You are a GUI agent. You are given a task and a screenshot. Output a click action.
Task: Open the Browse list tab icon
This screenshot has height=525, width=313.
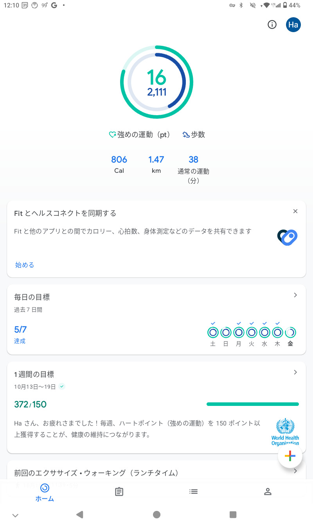pyautogui.click(x=193, y=491)
